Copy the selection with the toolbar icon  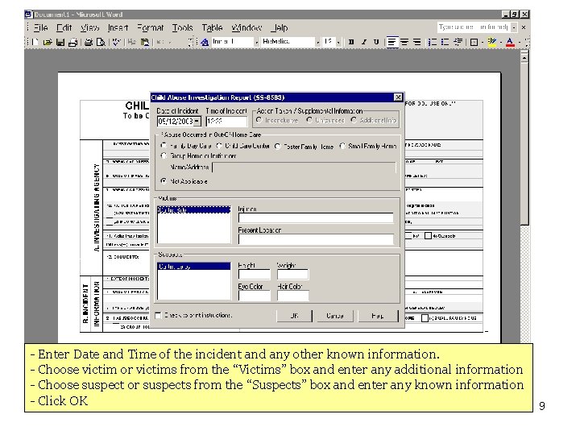pos(132,42)
